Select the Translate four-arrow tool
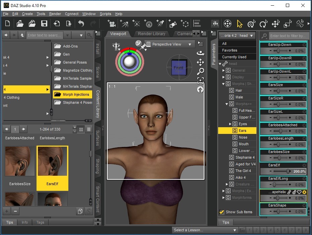This screenshot has height=235, width=312. [x=275, y=24]
